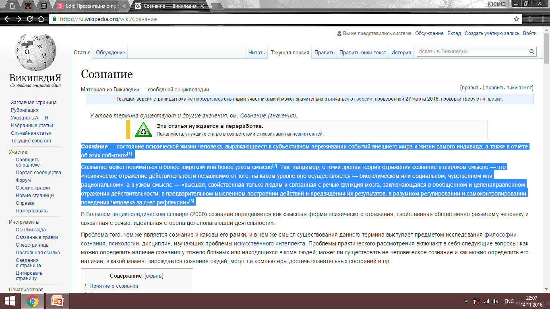The image size is (550, 309).
Task: Open Текущие события in sidebar
Action: [x=31, y=141]
